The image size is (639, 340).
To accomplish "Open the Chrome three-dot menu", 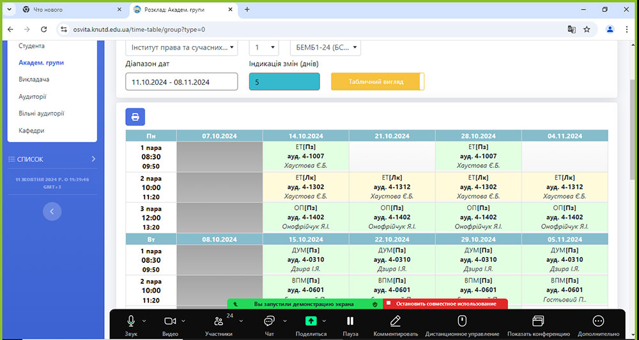I will [x=627, y=29].
